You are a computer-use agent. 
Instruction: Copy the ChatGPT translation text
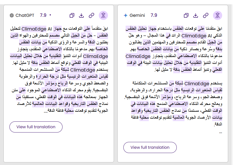pos(72,15)
